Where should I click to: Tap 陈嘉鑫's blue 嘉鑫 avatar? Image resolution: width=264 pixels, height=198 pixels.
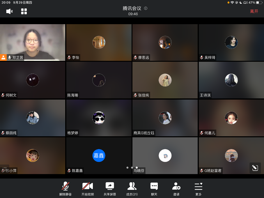point(99,155)
